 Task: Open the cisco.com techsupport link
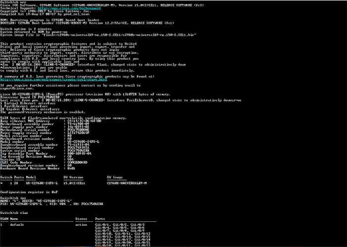click(x=69, y=8)
